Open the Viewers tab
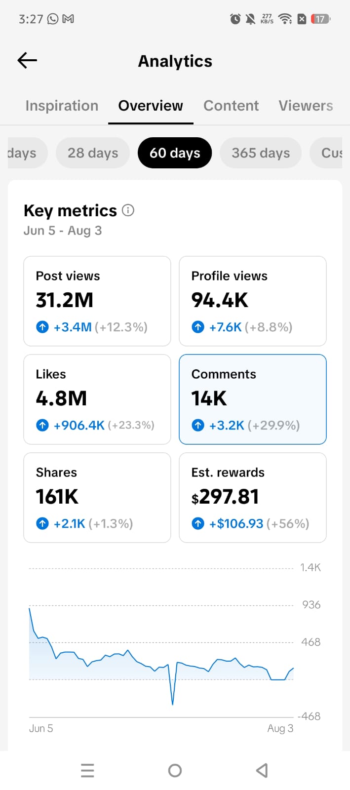The width and height of the screenshot is (350, 790). (x=306, y=106)
